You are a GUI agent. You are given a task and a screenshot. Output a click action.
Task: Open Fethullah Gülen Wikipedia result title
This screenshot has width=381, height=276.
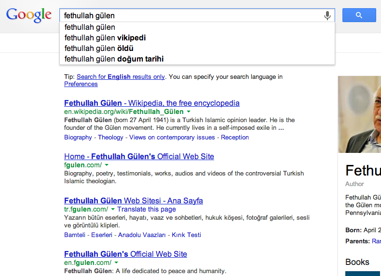click(151, 103)
